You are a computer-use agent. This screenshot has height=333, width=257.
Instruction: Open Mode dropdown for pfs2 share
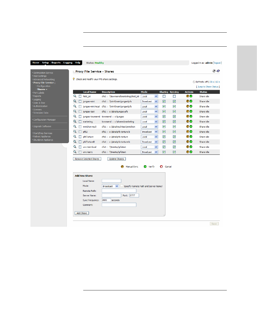[150, 132]
